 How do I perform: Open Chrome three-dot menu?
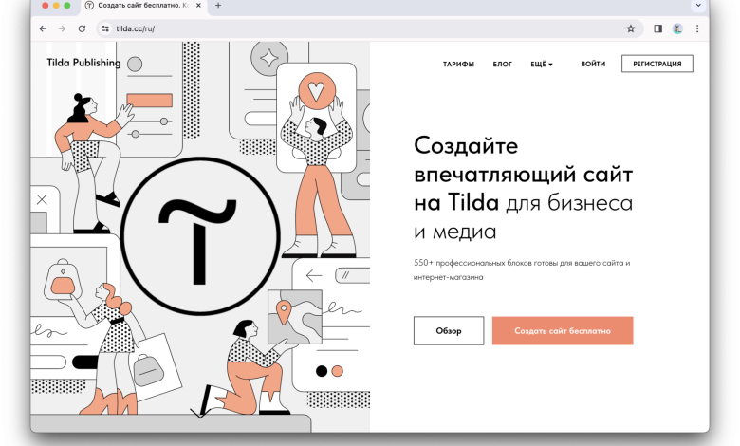point(697,28)
